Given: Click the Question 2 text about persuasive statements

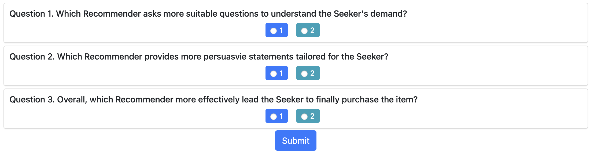Looking at the screenshot, I should tap(199, 57).
